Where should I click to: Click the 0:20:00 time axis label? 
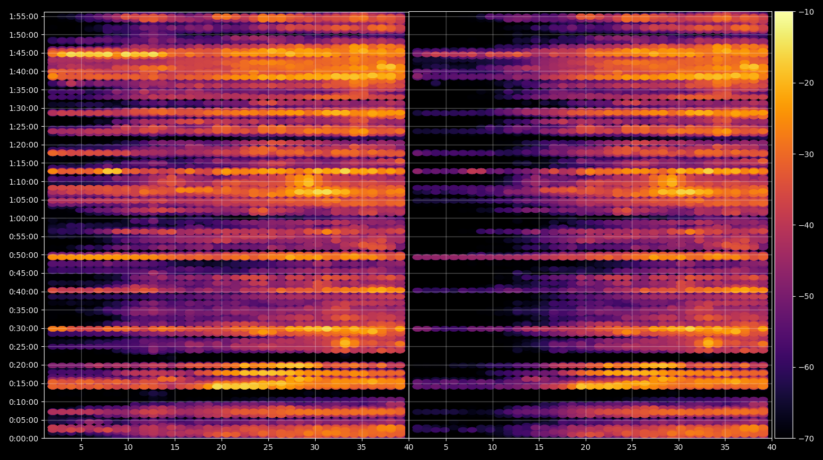coord(24,365)
